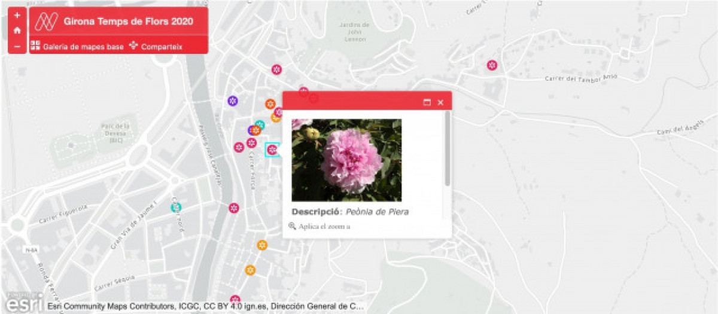Zoom out with the minus button

[17, 46]
